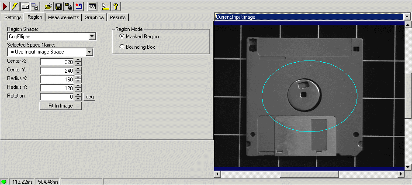Increment Center Y using up spinner

point(78,69)
